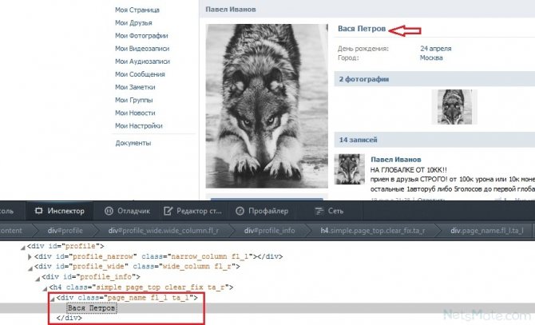Select div#profile_info breadcrumb
This screenshot has width=535, height=325.
point(269,231)
